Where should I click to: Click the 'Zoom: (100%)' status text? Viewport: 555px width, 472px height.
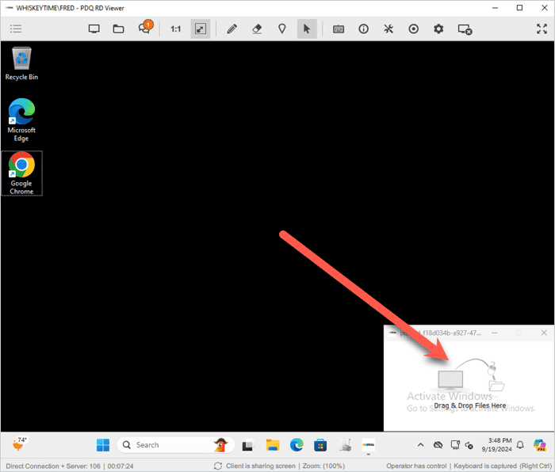click(x=323, y=466)
